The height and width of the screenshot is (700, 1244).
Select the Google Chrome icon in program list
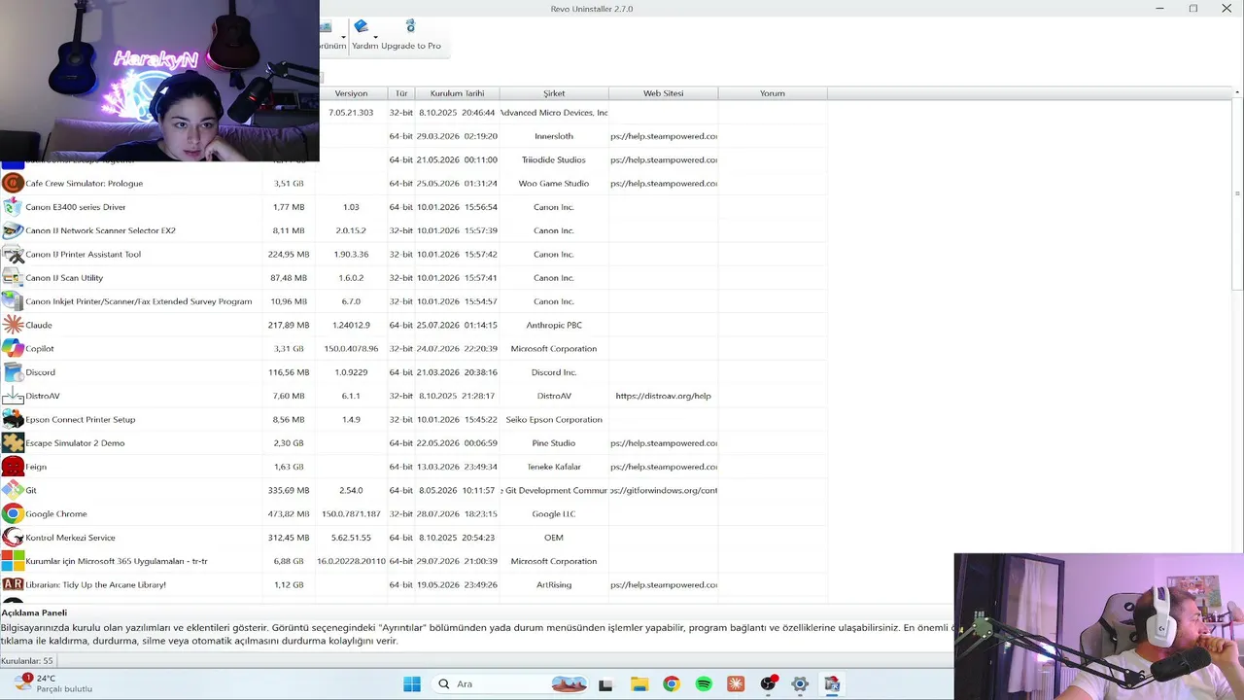pos(13,513)
